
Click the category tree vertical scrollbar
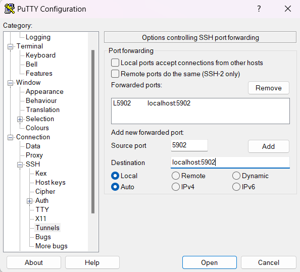[x=93, y=132]
